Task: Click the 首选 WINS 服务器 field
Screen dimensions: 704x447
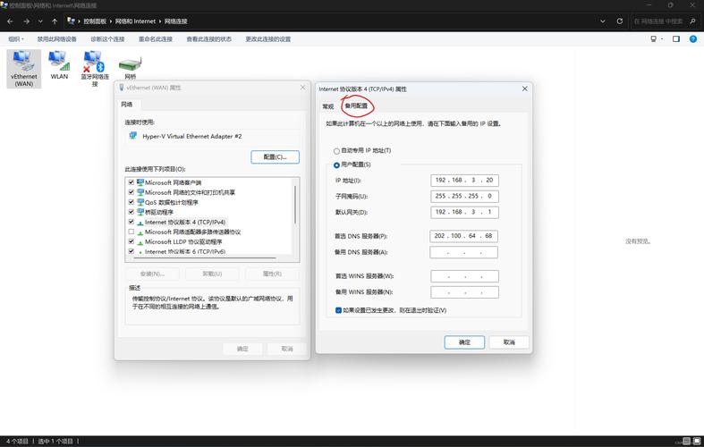Action: tap(464, 276)
